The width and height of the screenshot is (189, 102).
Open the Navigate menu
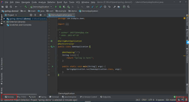(26, 2)
